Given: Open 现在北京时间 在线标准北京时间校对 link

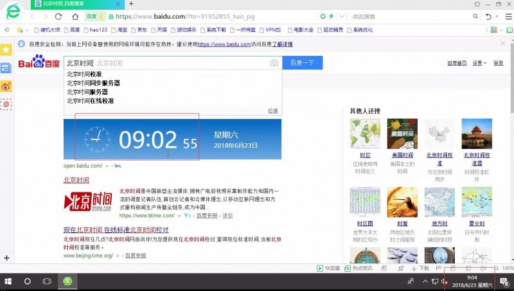Looking at the screenshot, I should pos(116,230).
